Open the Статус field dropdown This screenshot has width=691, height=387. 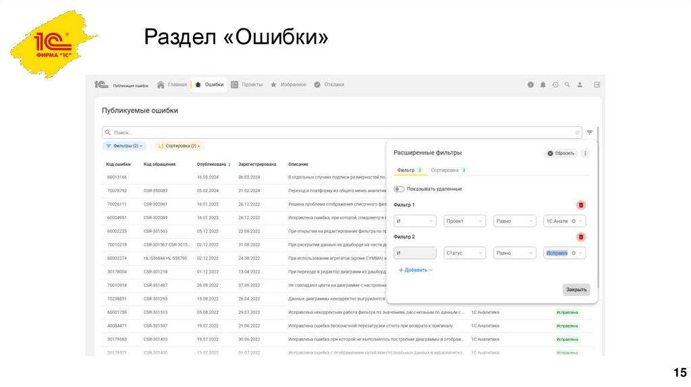(464, 253)
